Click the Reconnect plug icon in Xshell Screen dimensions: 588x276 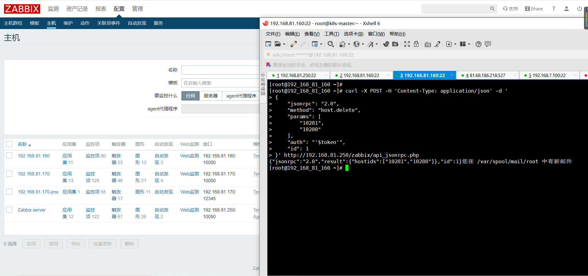[293, 44]
